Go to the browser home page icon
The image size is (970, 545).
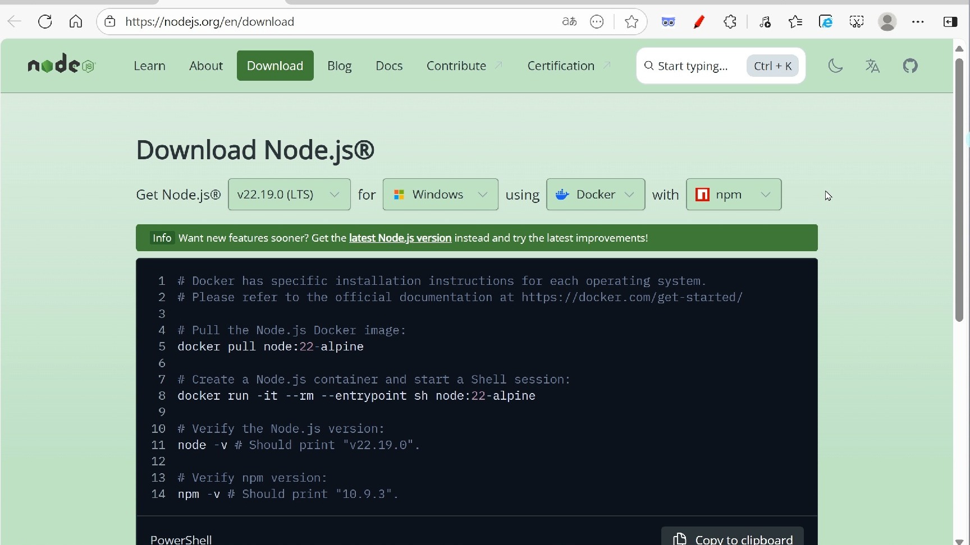[x=76, y=22]
